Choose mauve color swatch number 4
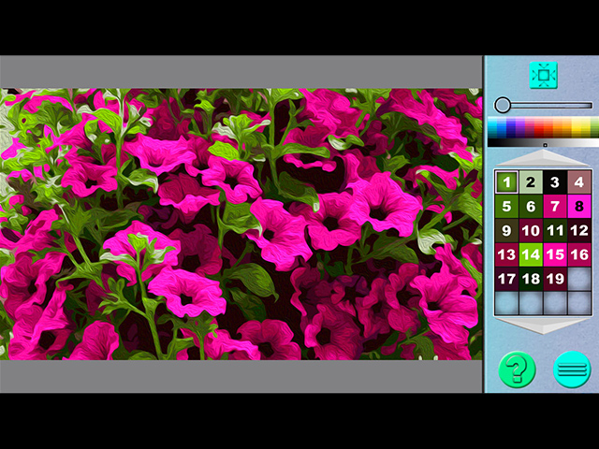The image size is (599, 449). click(x=579, y=182)
